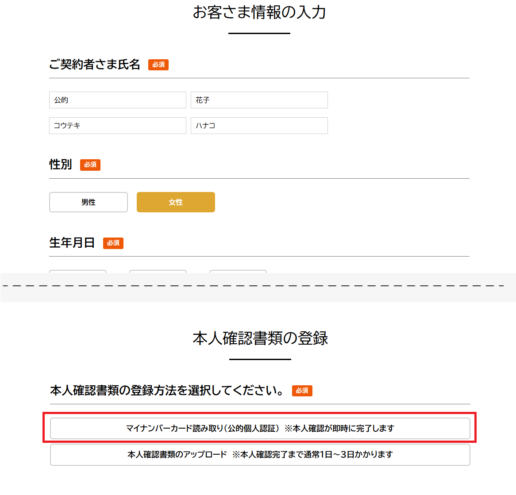This screenshot has width=516, height=495.
Task: Focus the ハナコ katakana given name field
Action: [x=259, y=126]
